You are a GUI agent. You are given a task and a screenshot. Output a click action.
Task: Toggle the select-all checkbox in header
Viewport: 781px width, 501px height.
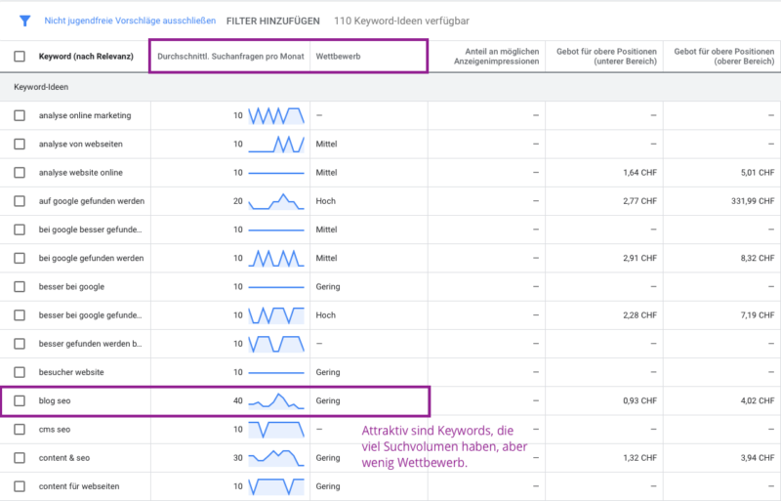(20, 57)
